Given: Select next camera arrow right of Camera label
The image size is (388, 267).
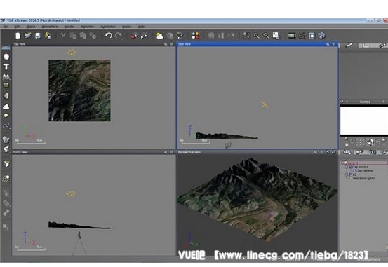Looking at the screenshot, I should pyautogui.click(x=384, y=102).
